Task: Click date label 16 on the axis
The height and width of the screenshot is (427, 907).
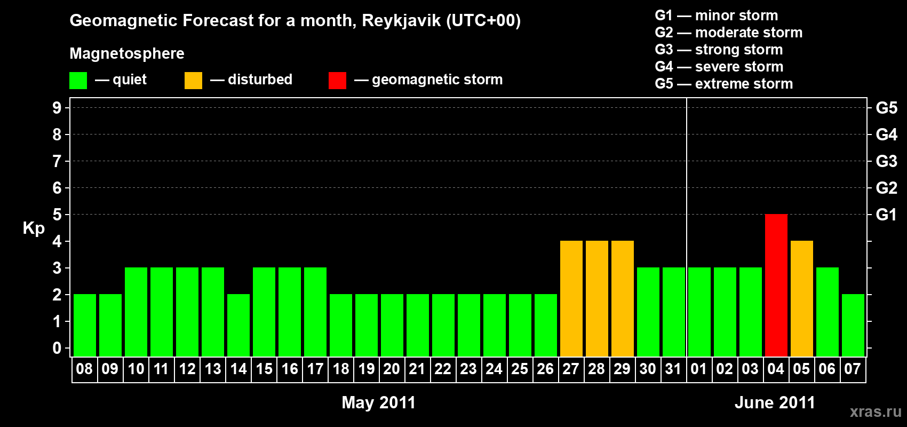Action: [289, 369]
